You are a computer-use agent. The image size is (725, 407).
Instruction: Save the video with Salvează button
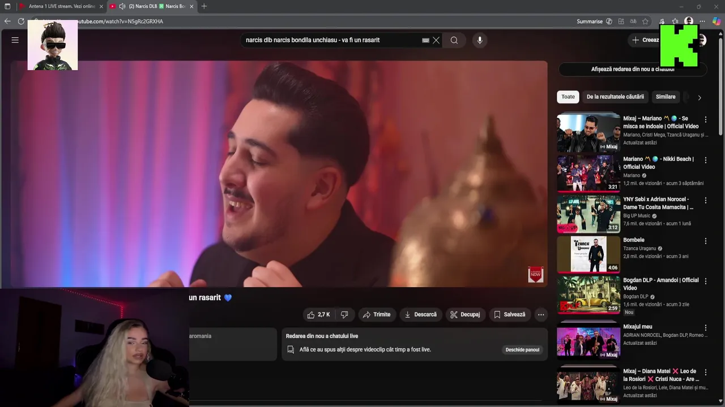click(509, 314)
